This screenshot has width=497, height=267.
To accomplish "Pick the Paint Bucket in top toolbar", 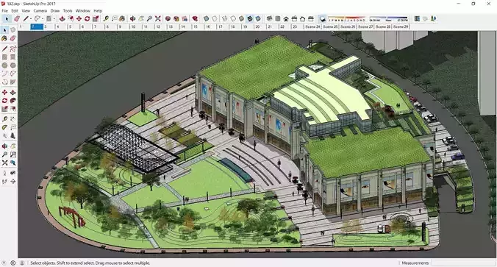I will (x=122, y=19).
